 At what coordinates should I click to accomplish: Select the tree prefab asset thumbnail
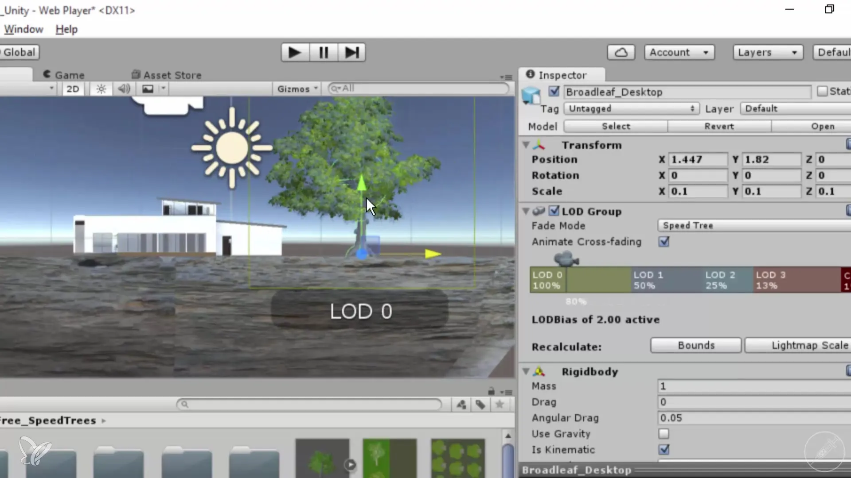pyautogui.click(x=322, y=458)
